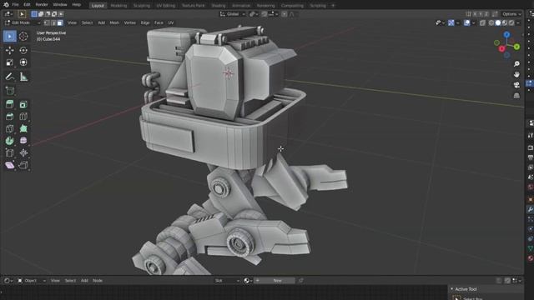Select the Poly Build tool
Screen dimensions: 534x300
[23, 129]
